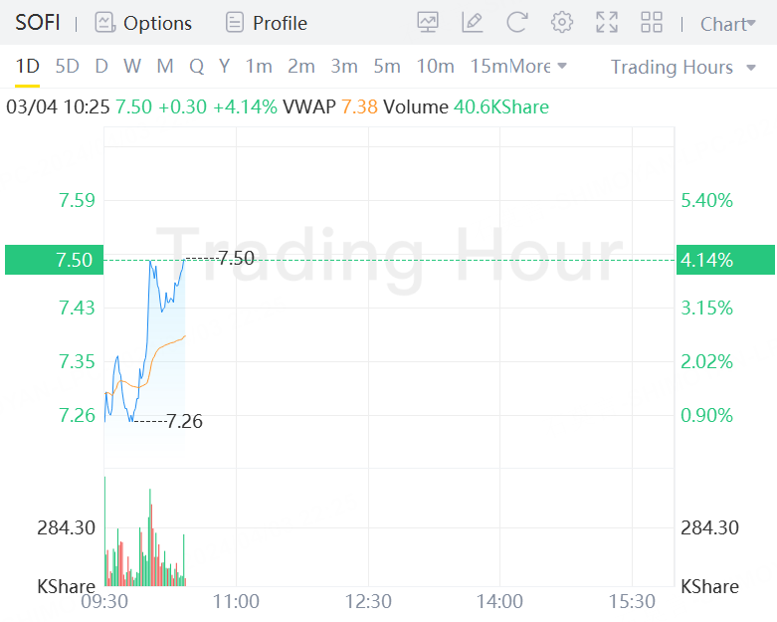Click the chart indicator monitor icon
The height and width of the screenshot is (622, 777).
(x=427, y=22)
